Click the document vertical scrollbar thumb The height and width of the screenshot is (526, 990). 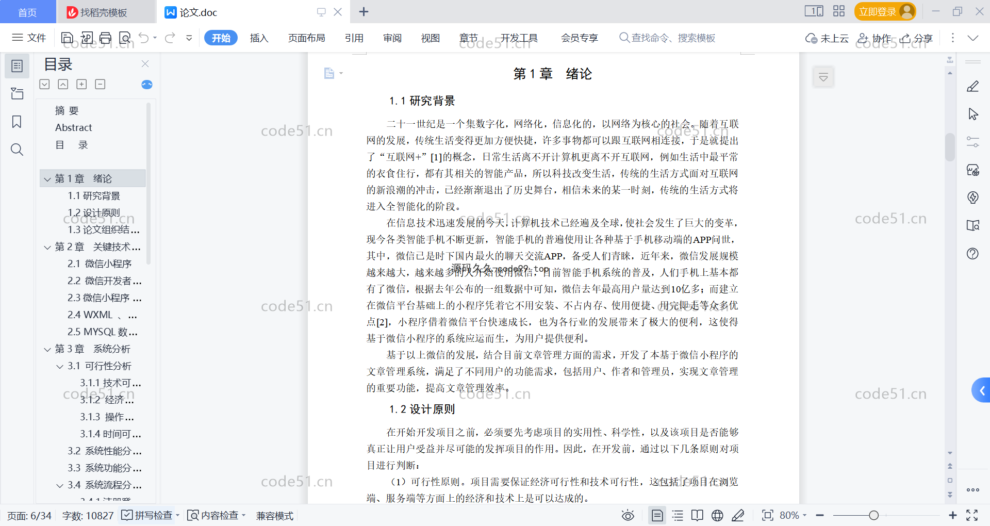click(950, 147)
